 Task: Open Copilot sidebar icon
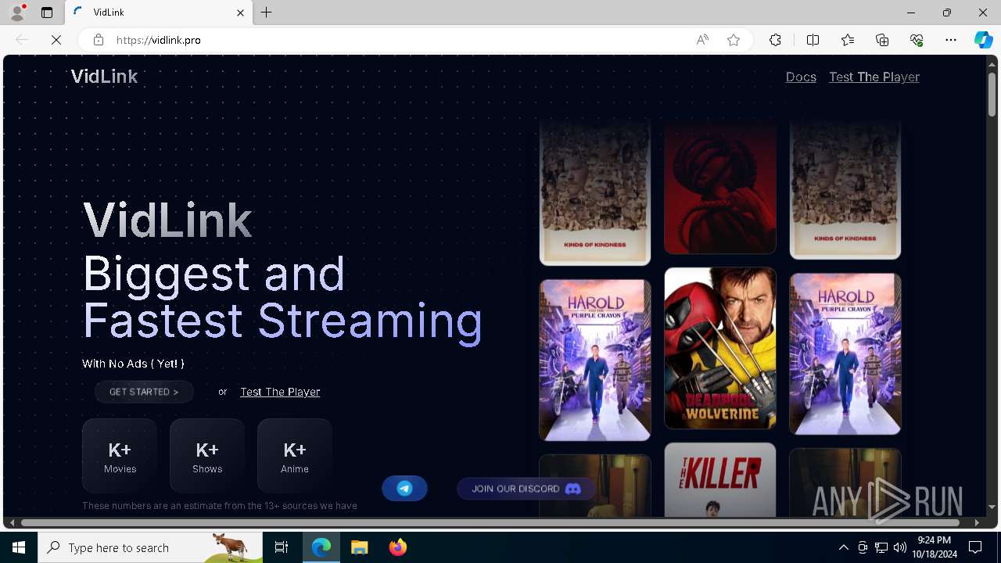coord(983,40)
